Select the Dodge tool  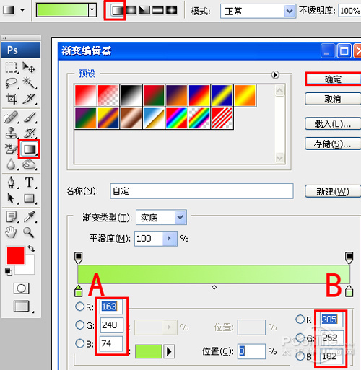(29, 164)
